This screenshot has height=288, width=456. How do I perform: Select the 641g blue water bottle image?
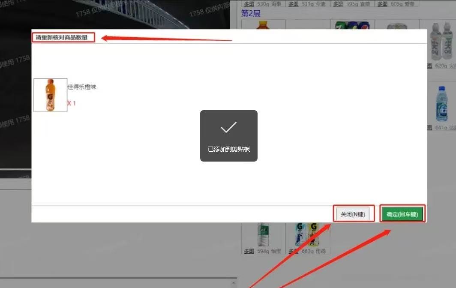click(x=442, y=104)
